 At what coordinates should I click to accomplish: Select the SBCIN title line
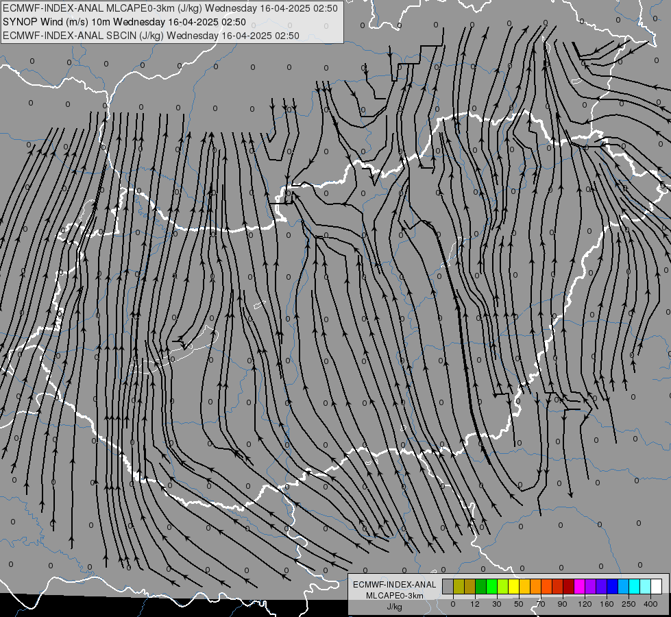(x=151, y=36)
